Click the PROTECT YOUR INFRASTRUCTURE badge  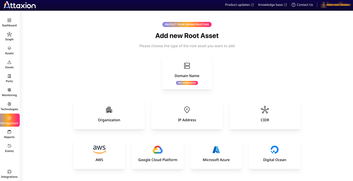pos(187,24)
